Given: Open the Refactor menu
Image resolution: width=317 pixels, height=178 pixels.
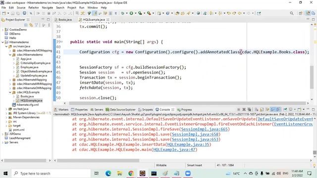Looking at the screenshot, I should (34, 7).
